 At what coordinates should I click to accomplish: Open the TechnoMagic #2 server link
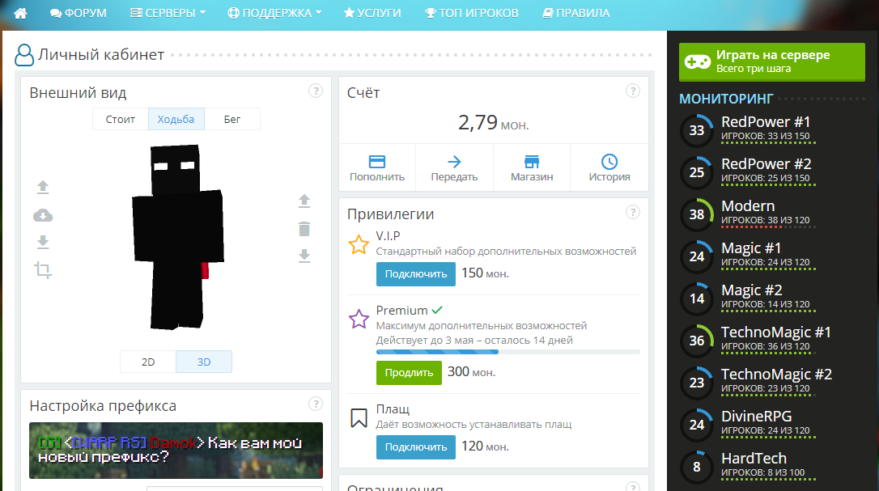point(776,374)
